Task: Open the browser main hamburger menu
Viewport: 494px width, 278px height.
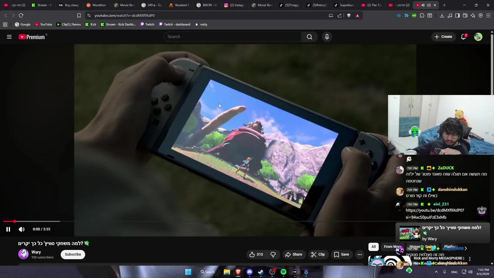Action: coord(489,15)
